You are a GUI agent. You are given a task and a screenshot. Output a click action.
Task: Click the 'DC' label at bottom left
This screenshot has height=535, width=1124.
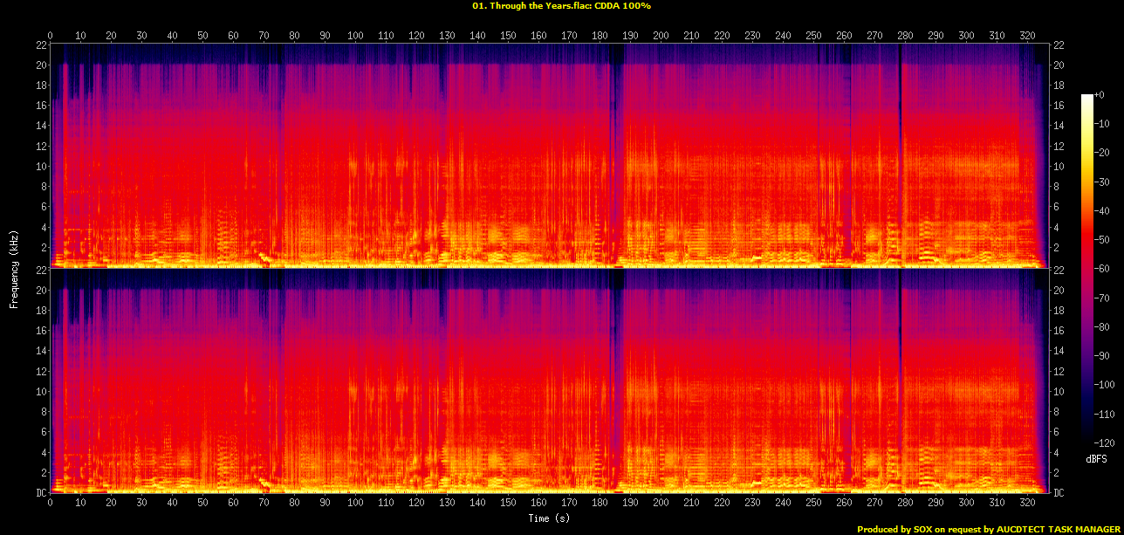point(40,493)
